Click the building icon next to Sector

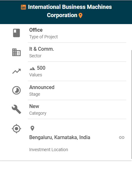[x=16, y=52]
